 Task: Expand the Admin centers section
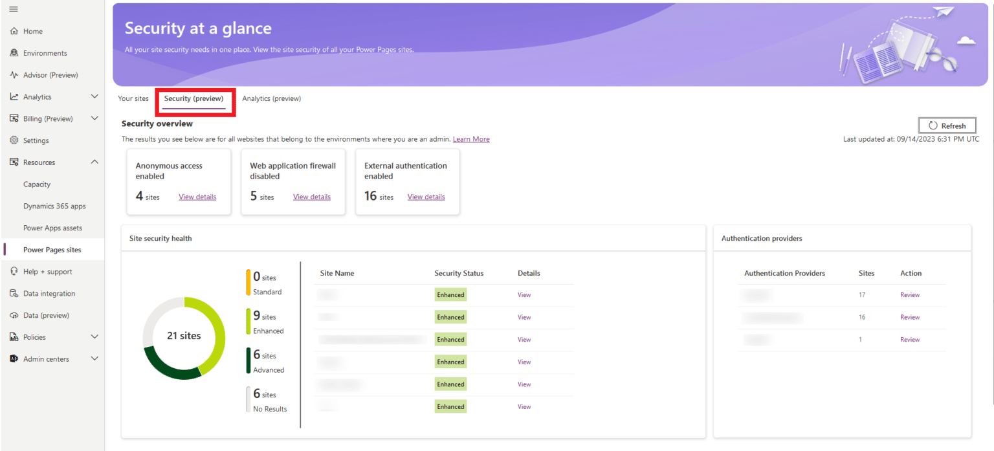[94, 358]
